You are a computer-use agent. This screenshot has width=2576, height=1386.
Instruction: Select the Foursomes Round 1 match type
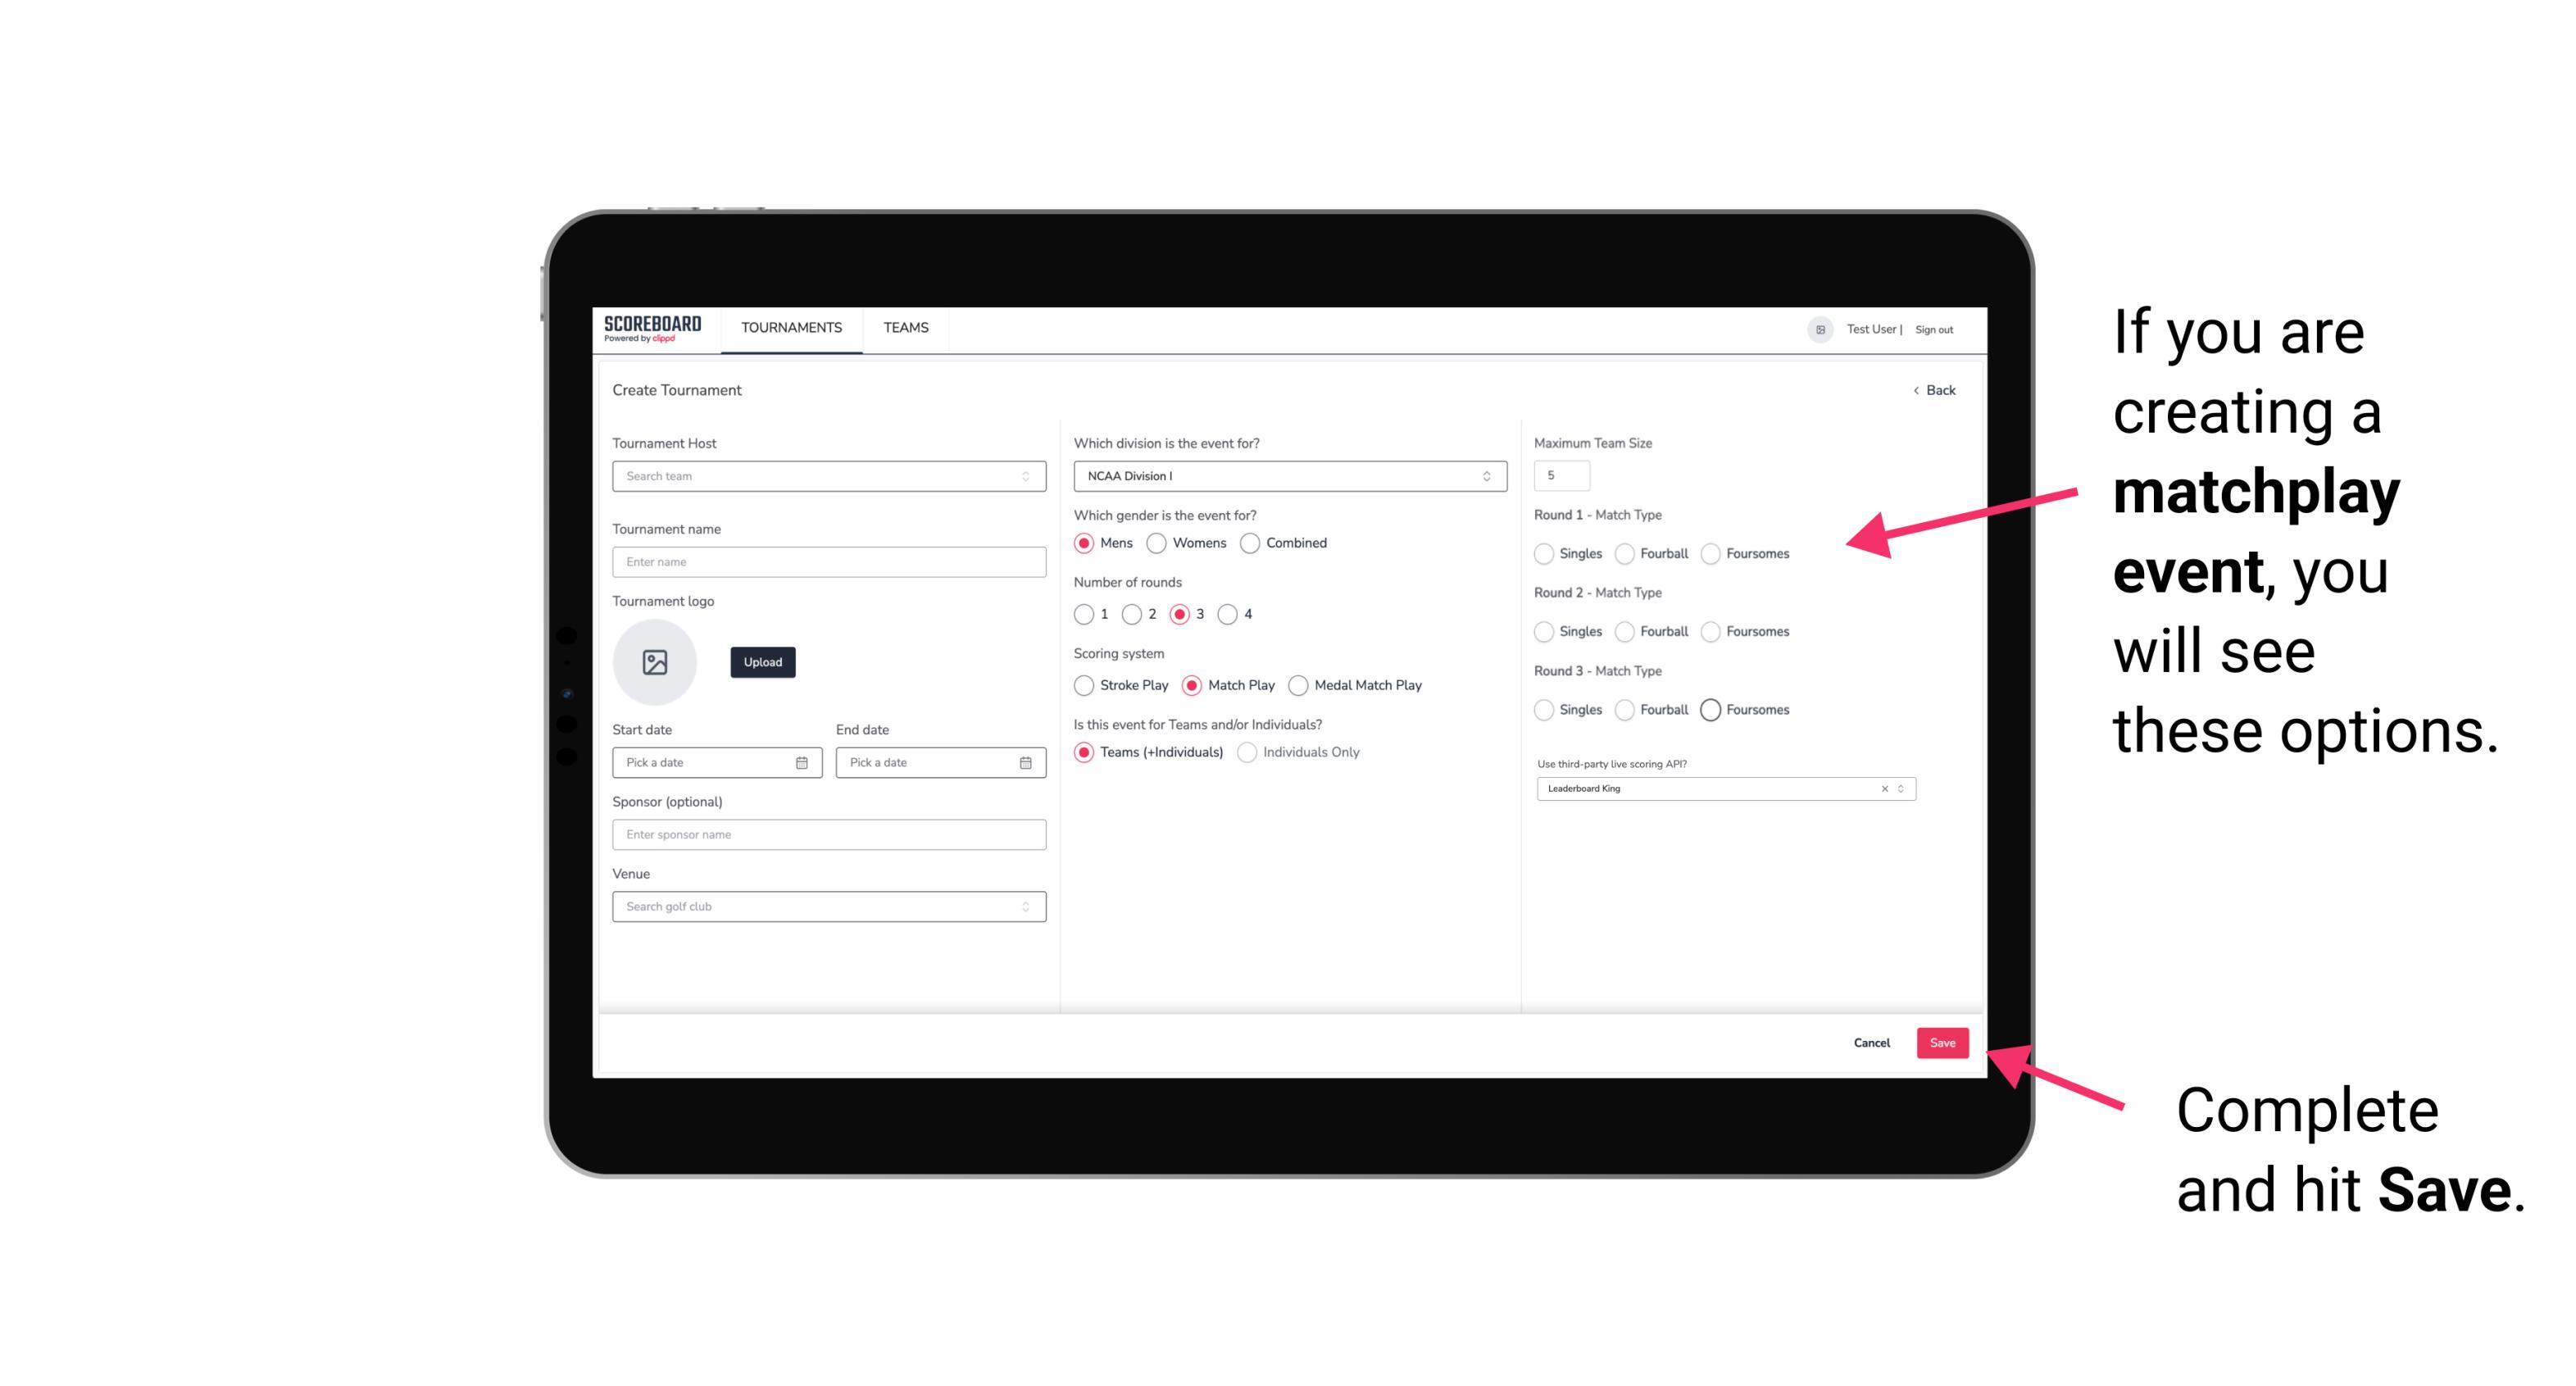(x=1713, y=553)
